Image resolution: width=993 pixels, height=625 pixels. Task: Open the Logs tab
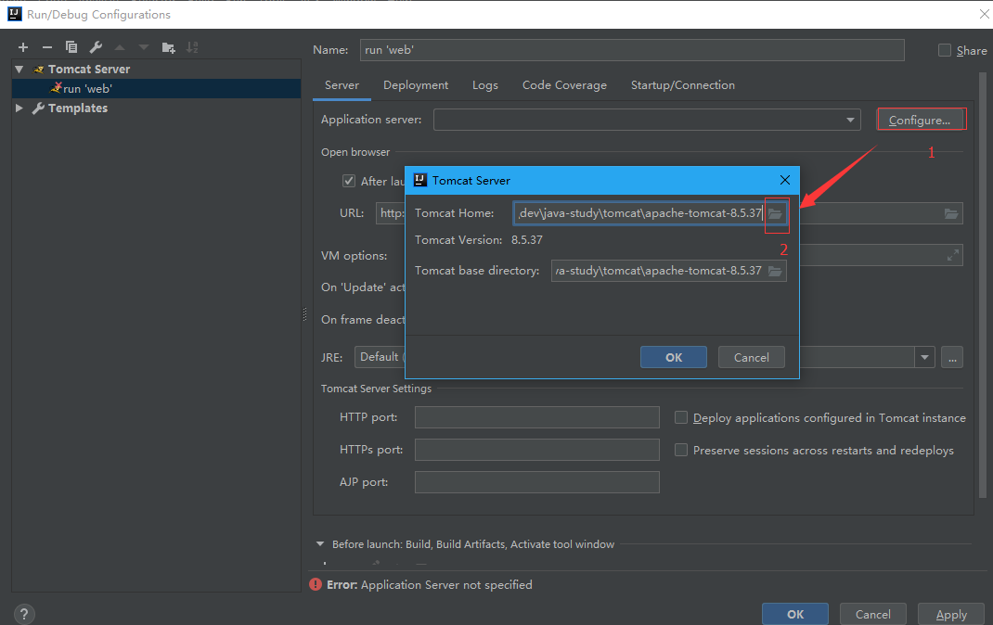[485, 84]
